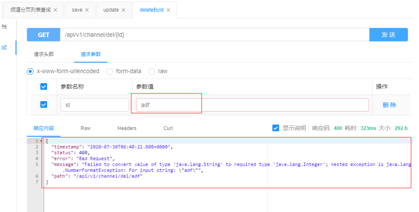This screenshot has height=212, width=419.
Task: Close the save tab
Action: point(87,10)
